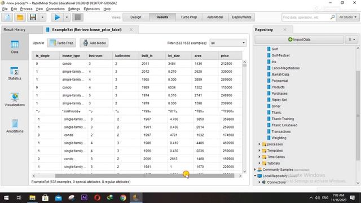
Task: Open the All Studio search scope dropdown
Action: (x=348, y=17)
